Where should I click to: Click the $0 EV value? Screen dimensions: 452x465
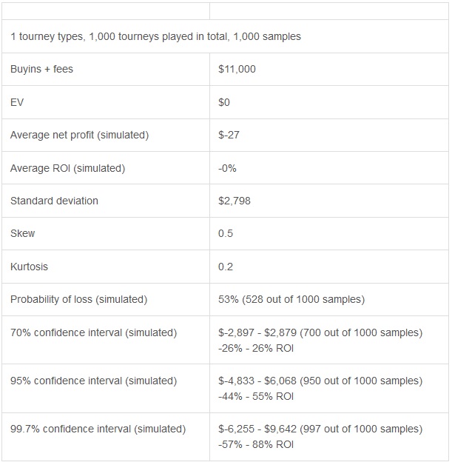224,102
